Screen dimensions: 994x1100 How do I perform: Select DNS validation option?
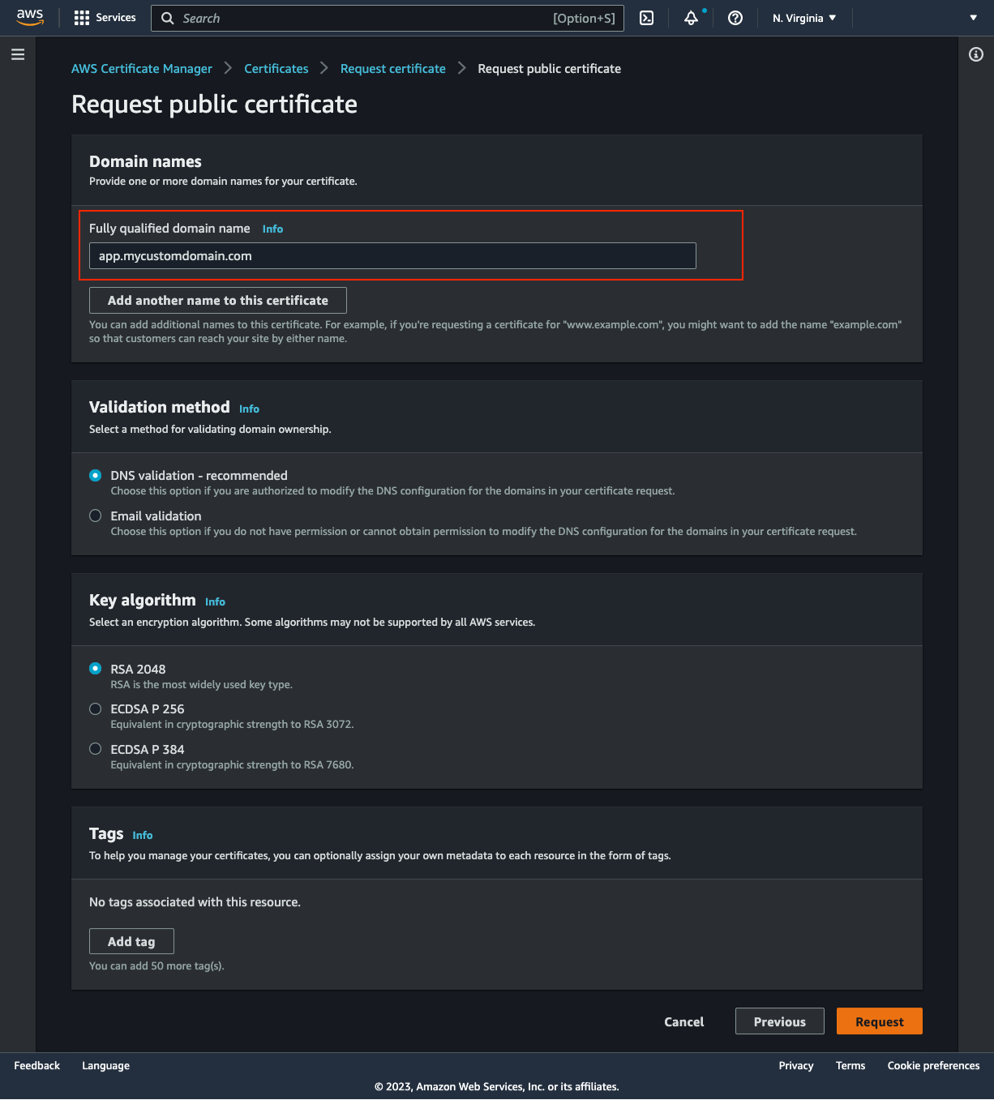(x=96, y=476)
